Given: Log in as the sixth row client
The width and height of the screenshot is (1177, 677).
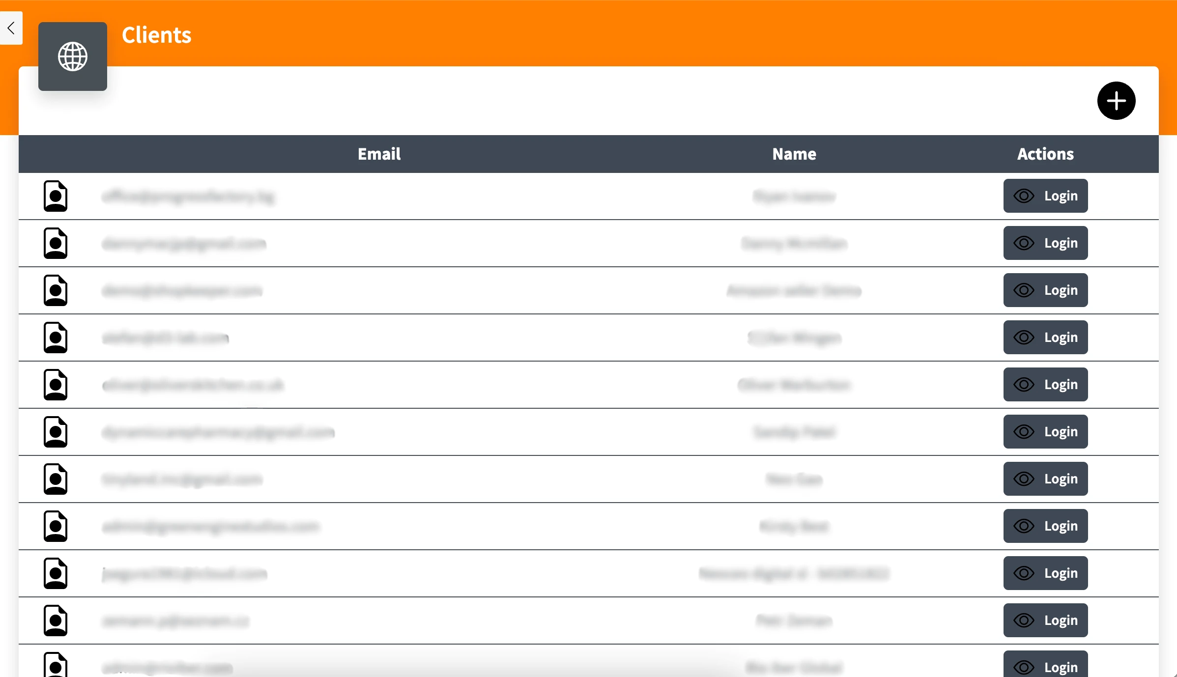Looking at the screenshot, I should [x=1045, y=431].
